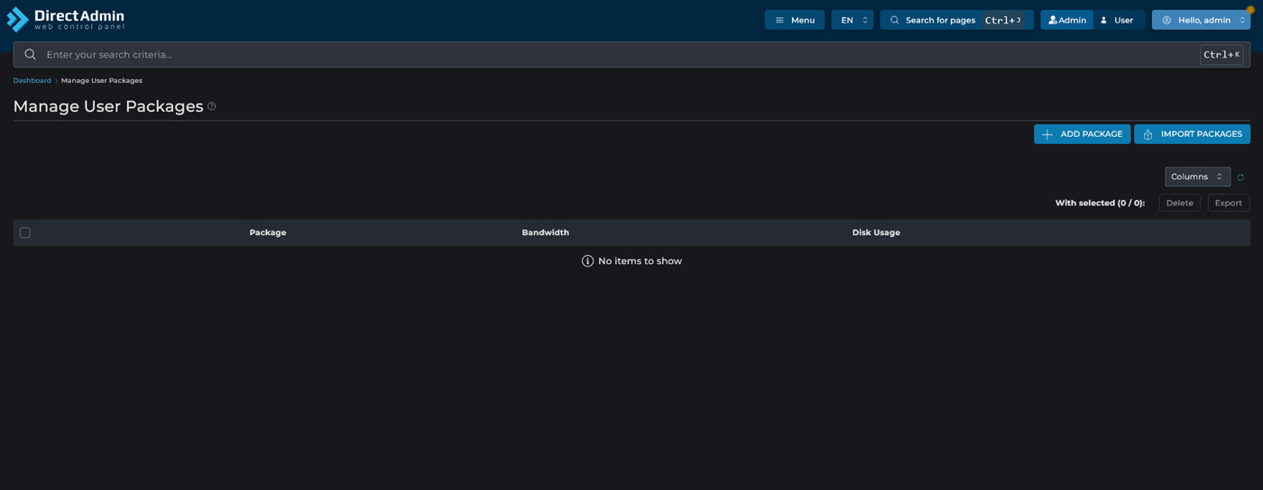The image size is (1263, 490).
Task: Click the magnifier icon in the search bar
Action: [x=31, y=55]
